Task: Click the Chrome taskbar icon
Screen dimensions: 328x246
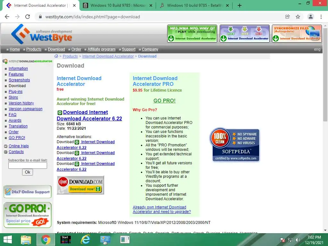Action: coord(46,240)
